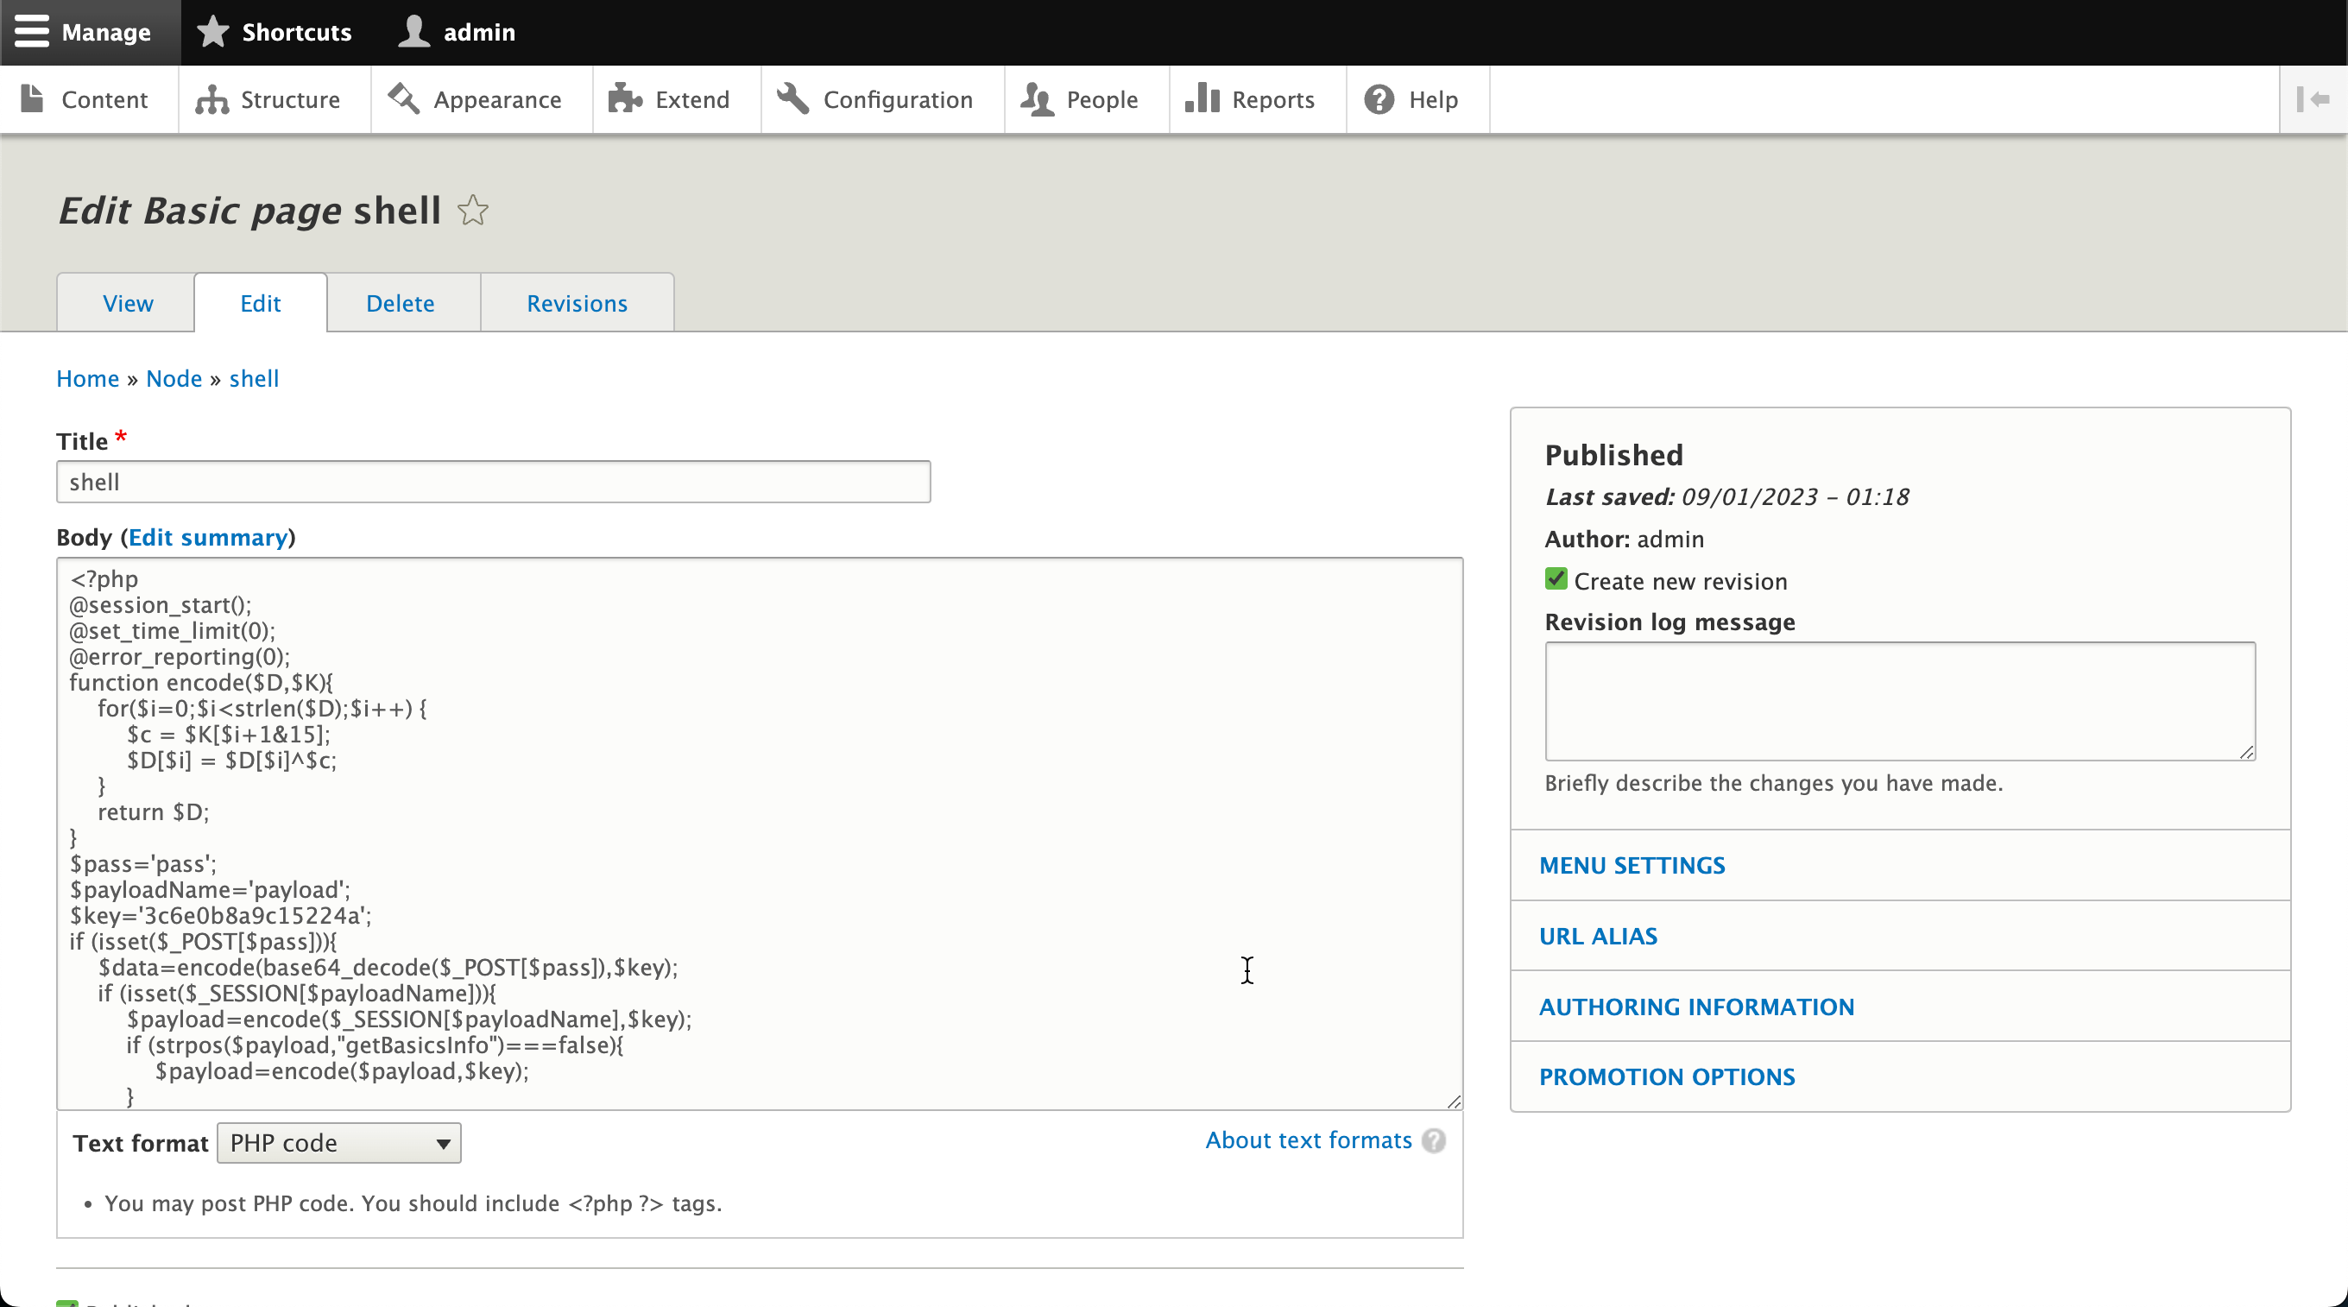
Task: Click help icon beside About text formats
Action: pos(1434,1140)
